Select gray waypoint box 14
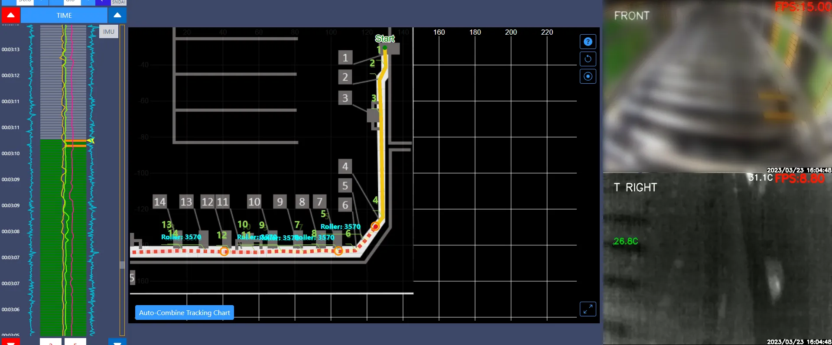This screenshot has width=832, height=345. pyautogui.click(x=159, y=202)
